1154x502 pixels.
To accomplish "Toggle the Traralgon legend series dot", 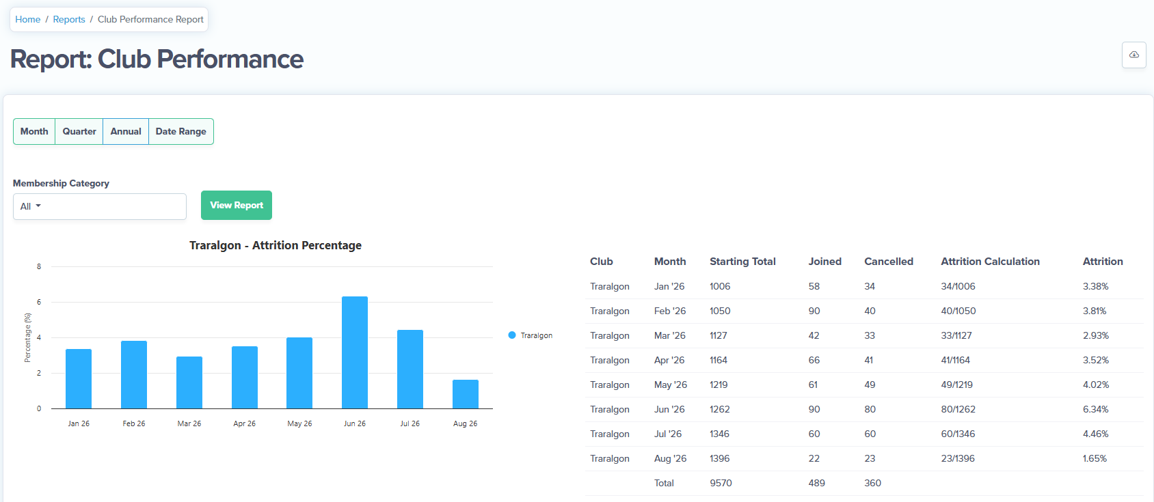I will click(512, 335).
